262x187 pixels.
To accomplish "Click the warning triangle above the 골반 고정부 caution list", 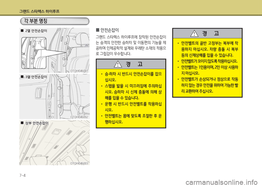I will (194, 34).
